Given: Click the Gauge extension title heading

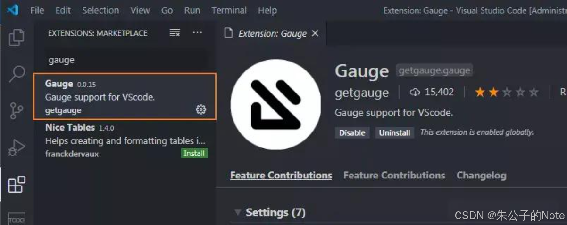Looking at the screenshot, I should coord(362,71).
